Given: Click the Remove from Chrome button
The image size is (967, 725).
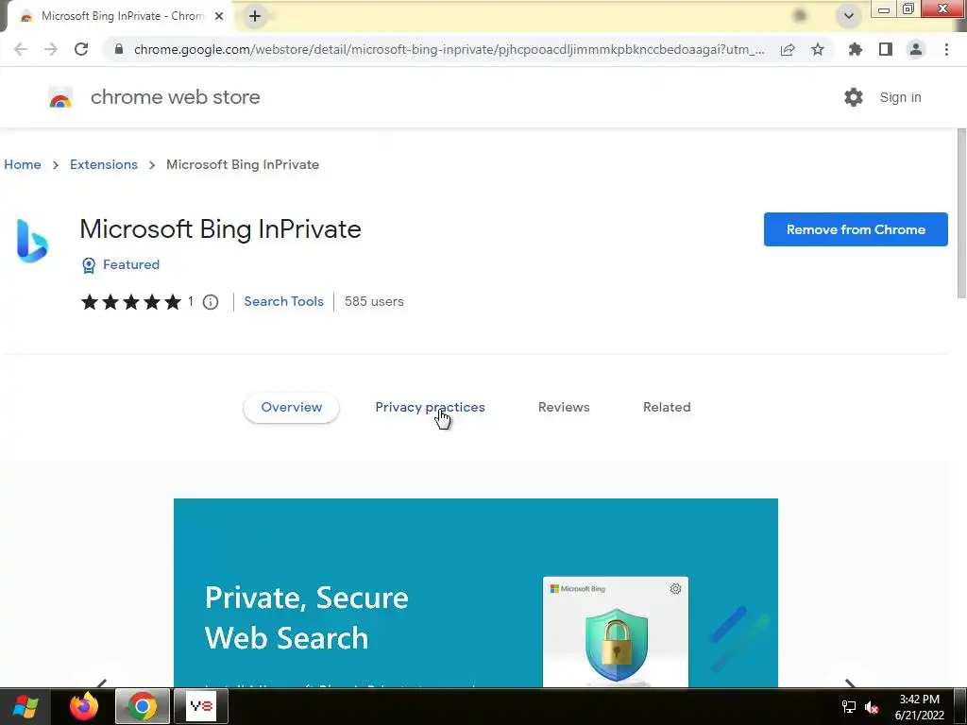Looking at the screenshot, I should 856,229.
